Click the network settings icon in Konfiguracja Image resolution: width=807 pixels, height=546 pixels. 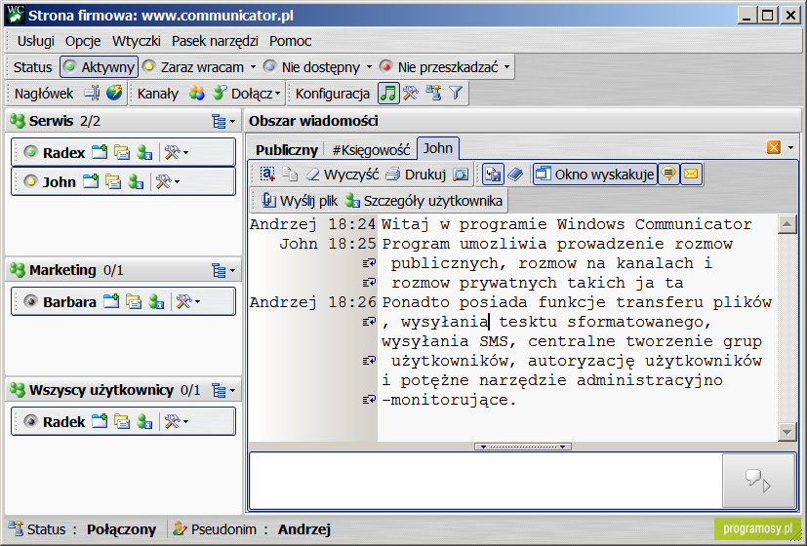point(433,93)
